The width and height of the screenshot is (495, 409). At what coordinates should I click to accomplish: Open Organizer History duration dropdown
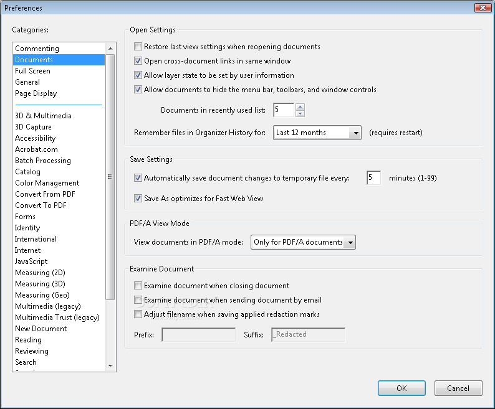coord(317,133)
